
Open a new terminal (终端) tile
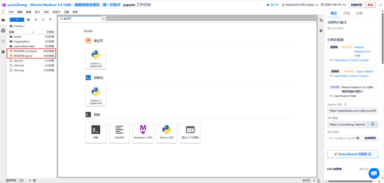96,133
